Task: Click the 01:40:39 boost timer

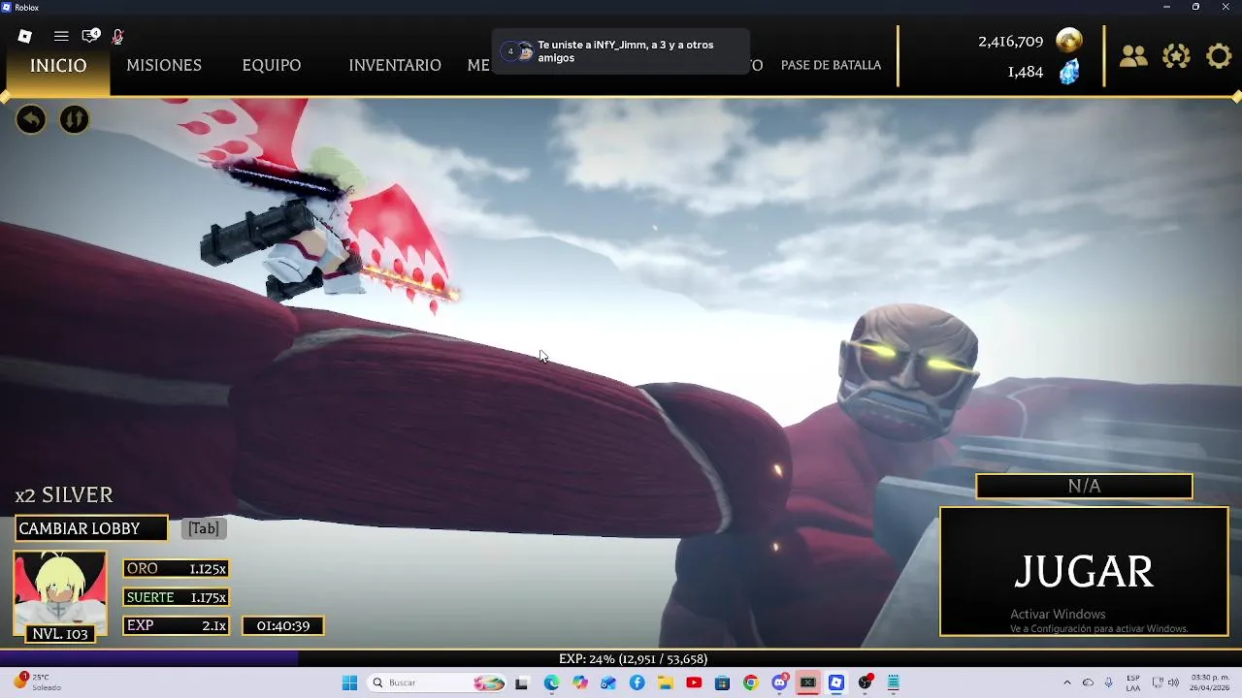Action: [283, 625]
